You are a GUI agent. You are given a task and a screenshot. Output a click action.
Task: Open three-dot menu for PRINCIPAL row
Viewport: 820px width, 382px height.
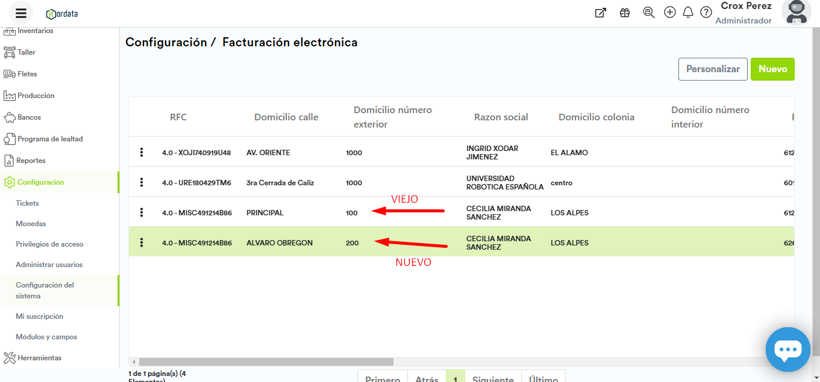coord(142,212)
